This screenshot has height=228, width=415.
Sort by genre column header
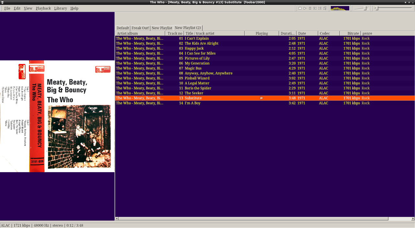pos(387,33)
